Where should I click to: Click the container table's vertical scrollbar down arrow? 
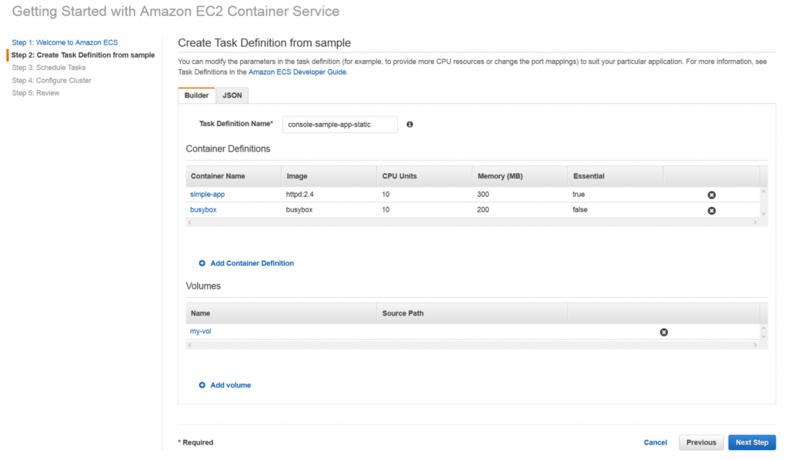tap(763, 214)
